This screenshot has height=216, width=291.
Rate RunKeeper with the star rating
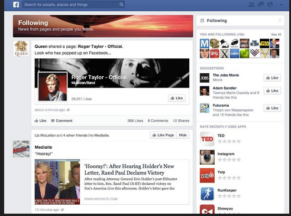[229, 196]
